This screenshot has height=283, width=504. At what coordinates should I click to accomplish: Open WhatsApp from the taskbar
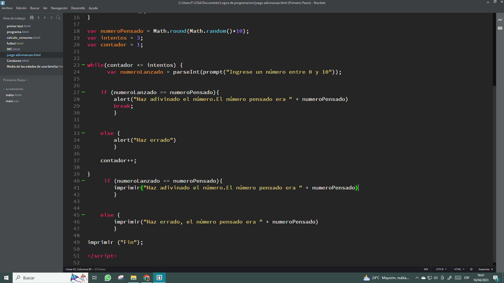click(x=108, y=278)
